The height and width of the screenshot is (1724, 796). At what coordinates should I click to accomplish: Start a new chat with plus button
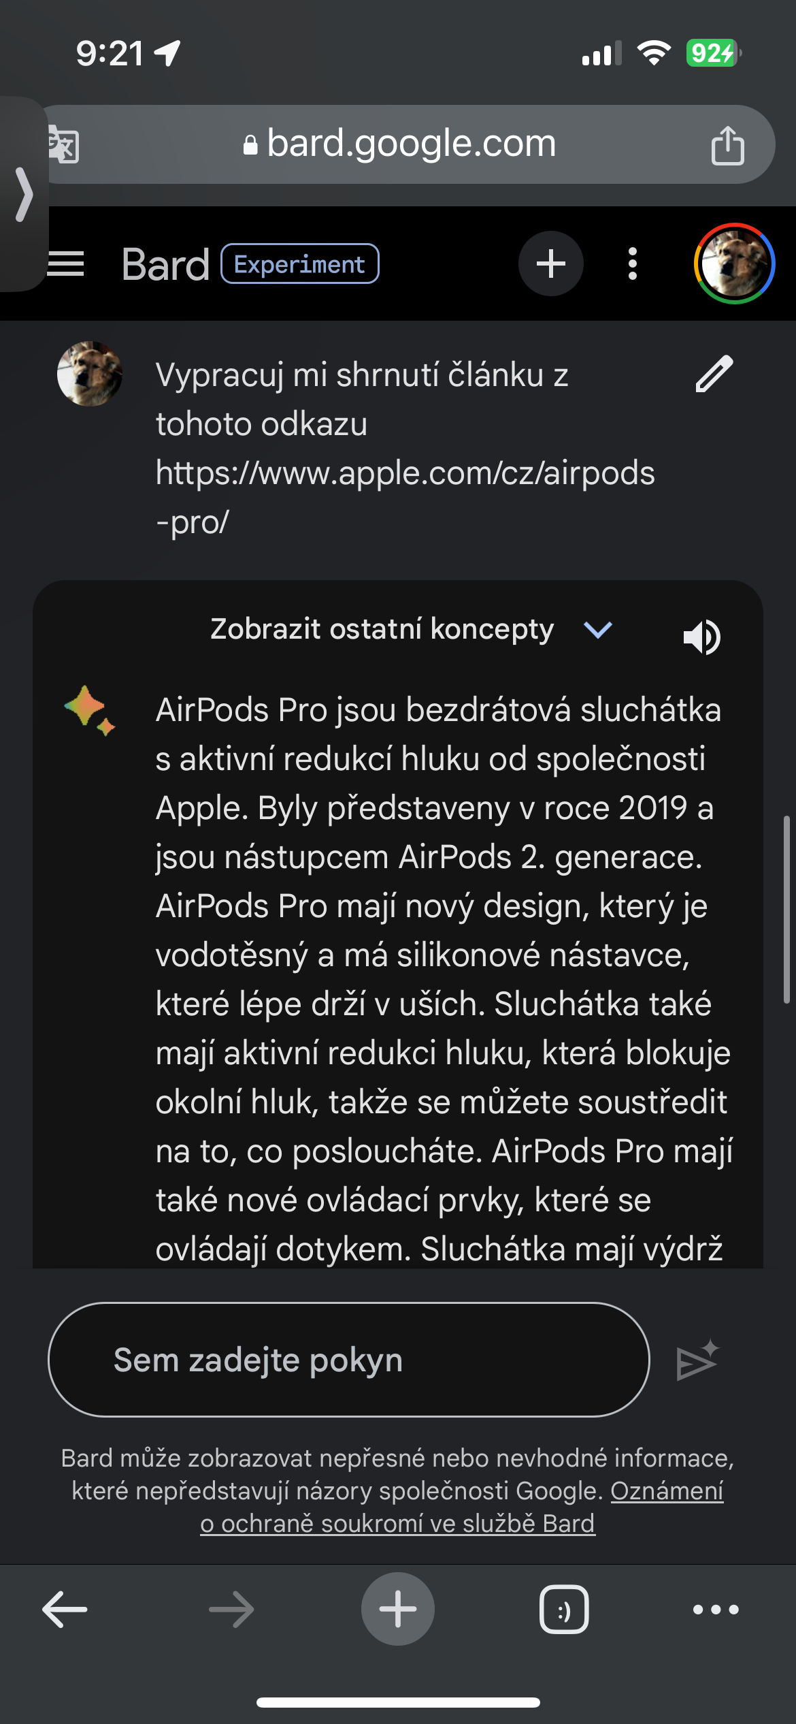click(551, 264)
